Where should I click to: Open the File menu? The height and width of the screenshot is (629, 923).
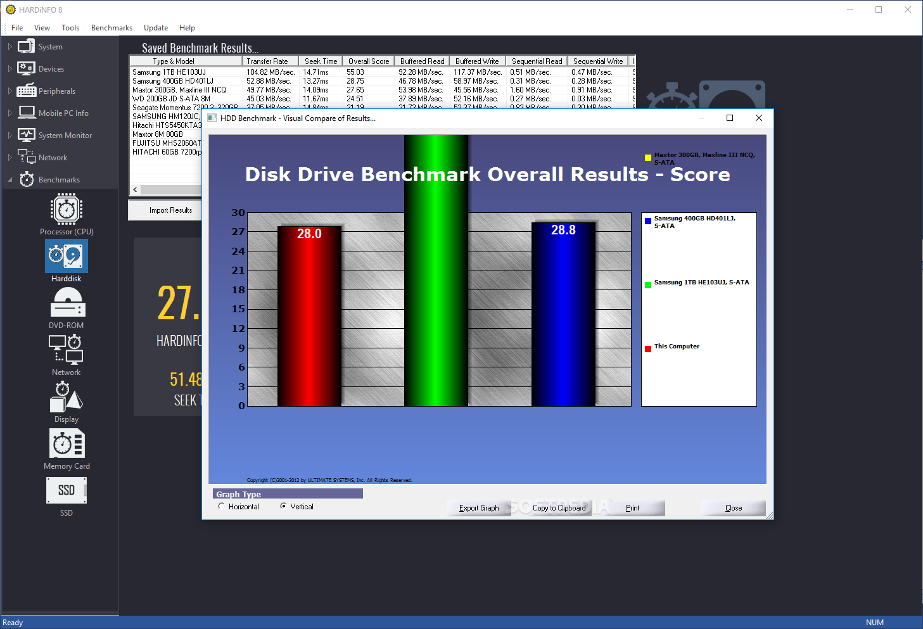click(x=17, y=28)
